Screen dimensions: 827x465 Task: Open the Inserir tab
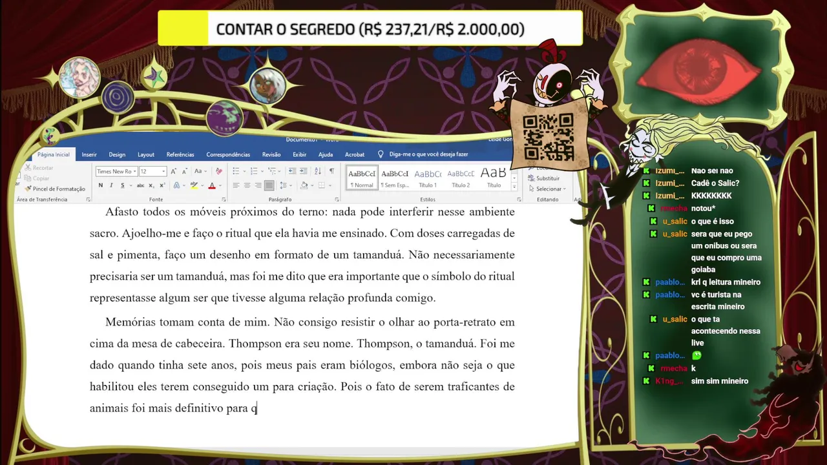(x=89, y=154)
